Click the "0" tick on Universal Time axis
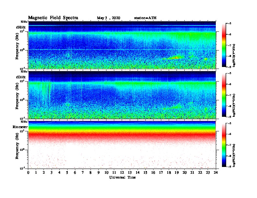257x198 pixels. pos(28,172)
